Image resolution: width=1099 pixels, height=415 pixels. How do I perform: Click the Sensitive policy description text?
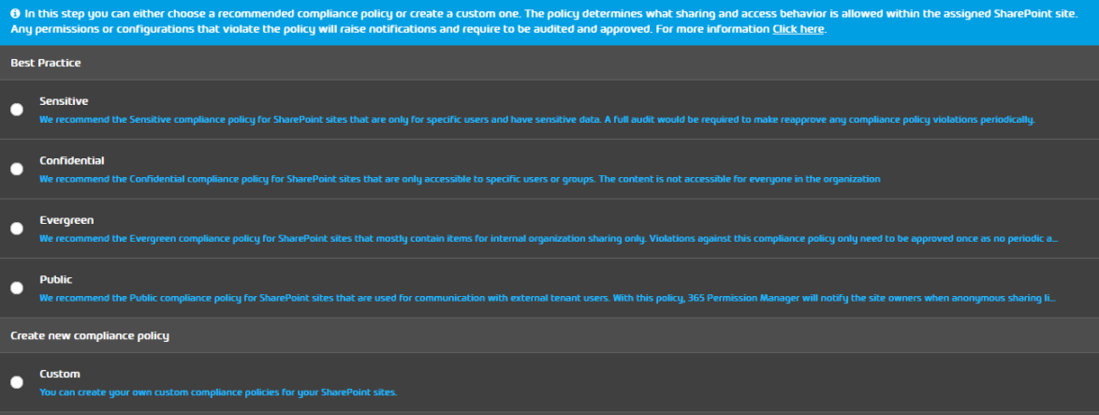536,120
